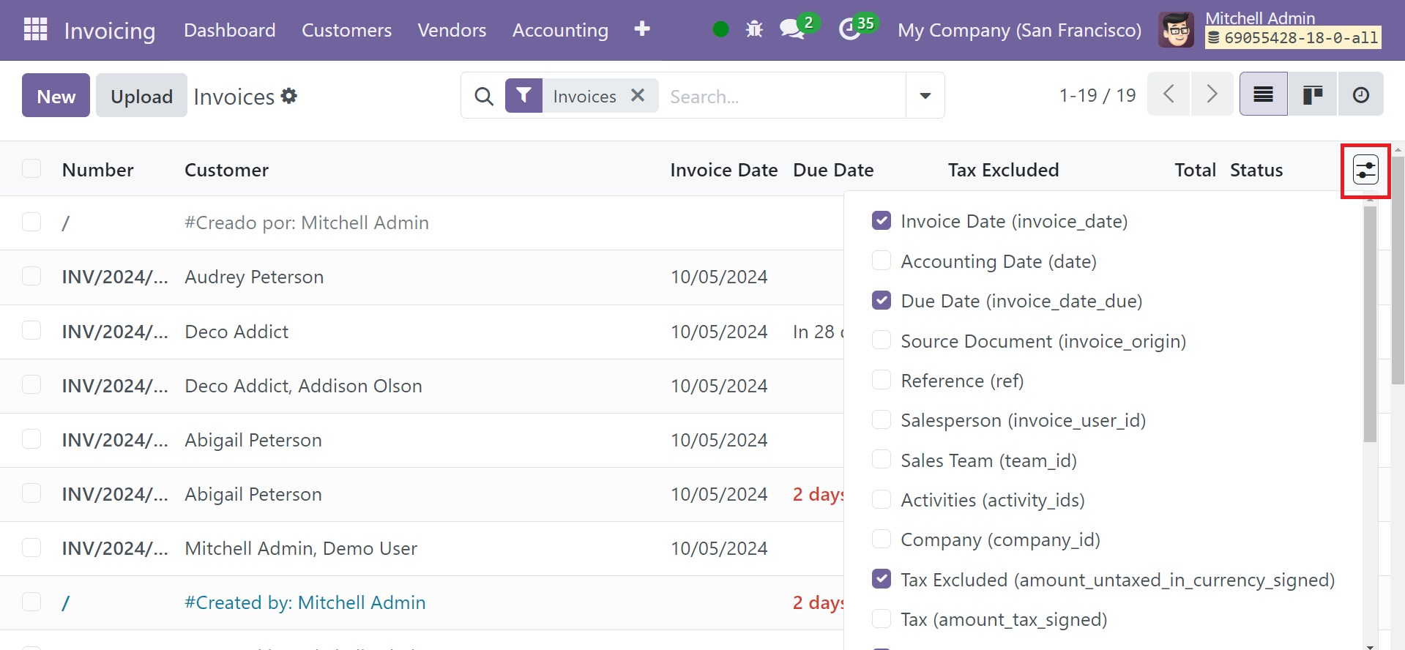Uncheck the Due Date column option
Image resolution: width=1405 pixels, height=650 pixels.
[882, 301]
